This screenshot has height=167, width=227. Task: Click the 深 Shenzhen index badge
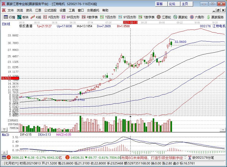click(67, 157)
